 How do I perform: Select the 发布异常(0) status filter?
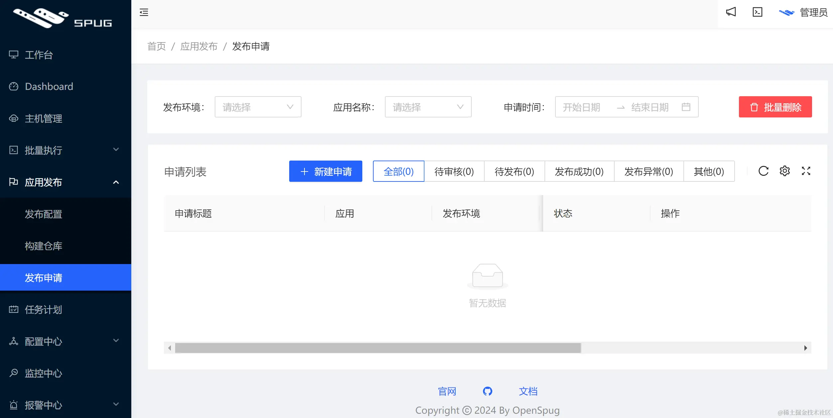tap(648, 172)
